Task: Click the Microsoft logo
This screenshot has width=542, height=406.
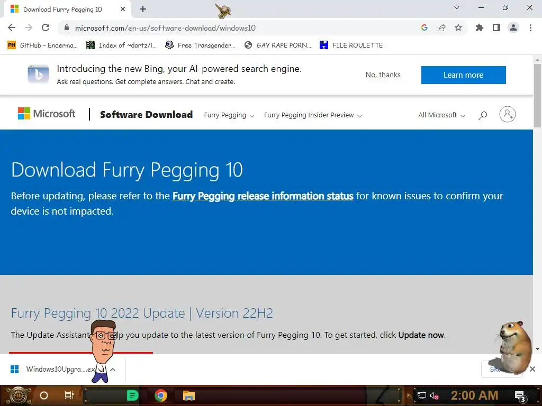Action: [47, 113]
